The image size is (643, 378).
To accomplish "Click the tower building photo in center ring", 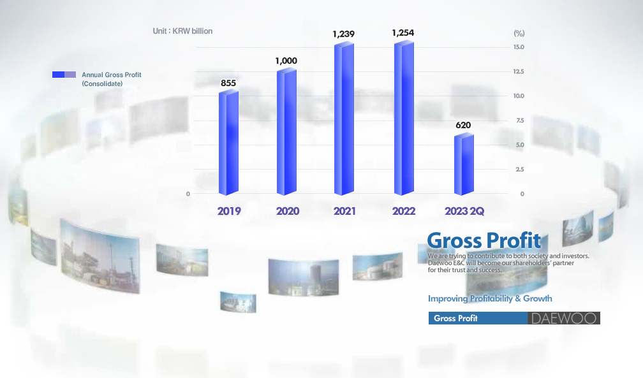I will point(304,277).
